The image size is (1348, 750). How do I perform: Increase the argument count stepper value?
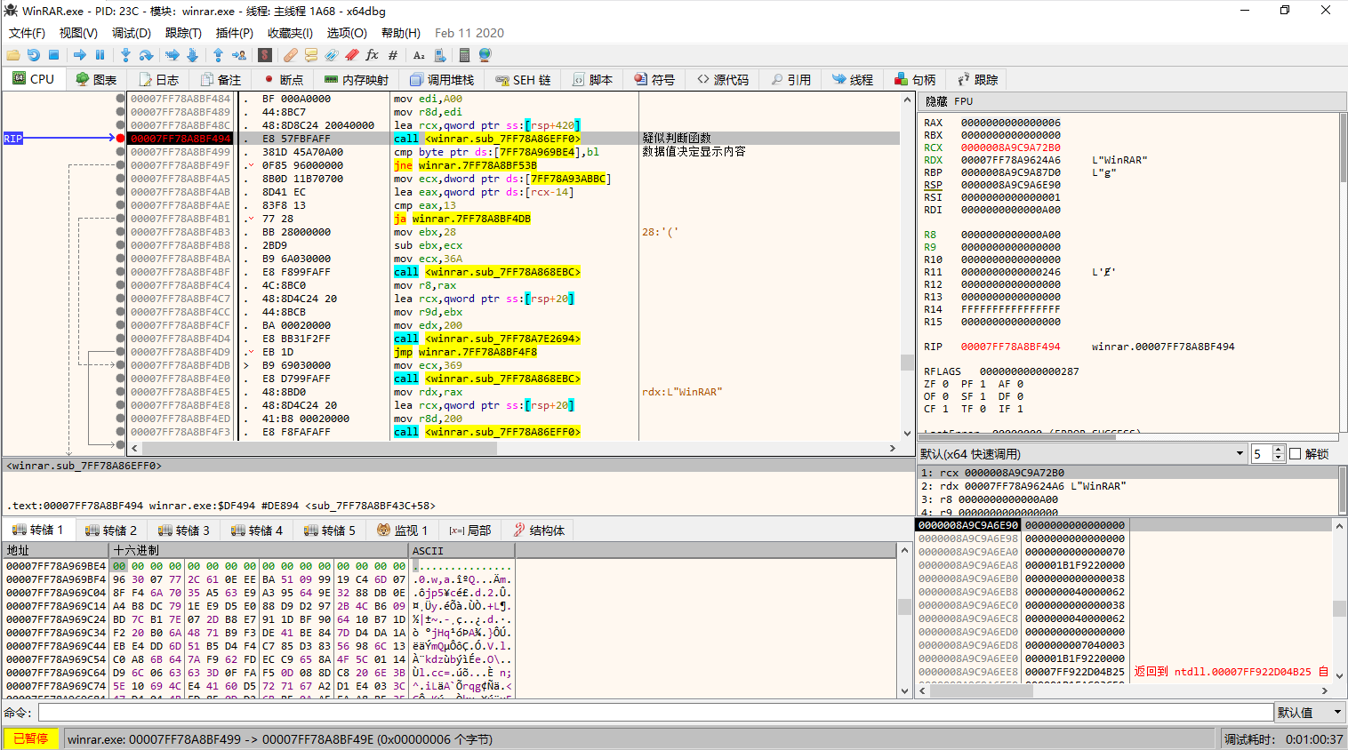[1279, 451]
